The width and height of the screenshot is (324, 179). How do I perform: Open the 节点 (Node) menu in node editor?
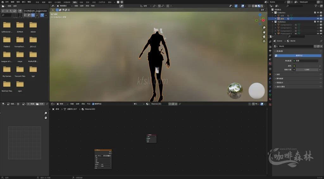[x=89, y=104]
